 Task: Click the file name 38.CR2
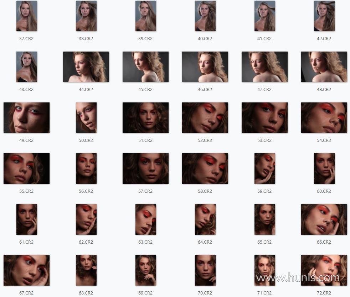(x=86, y=38)
